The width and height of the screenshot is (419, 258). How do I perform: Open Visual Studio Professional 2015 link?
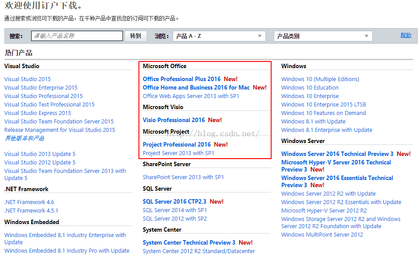44,96
